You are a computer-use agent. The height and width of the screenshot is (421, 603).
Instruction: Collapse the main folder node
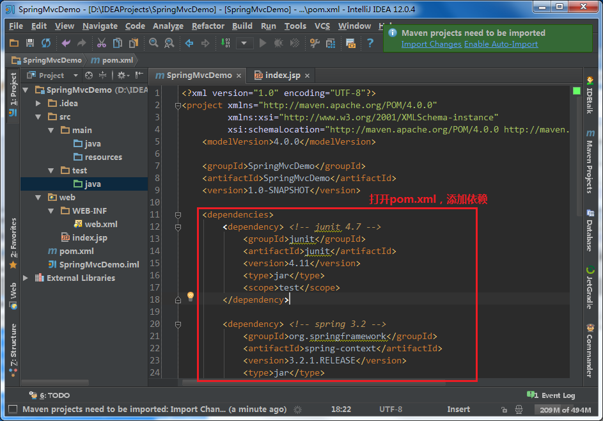[x=51, y=130]
